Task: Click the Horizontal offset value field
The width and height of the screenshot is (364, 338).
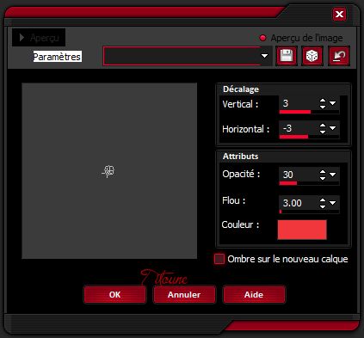Action: tap(299, 128)
